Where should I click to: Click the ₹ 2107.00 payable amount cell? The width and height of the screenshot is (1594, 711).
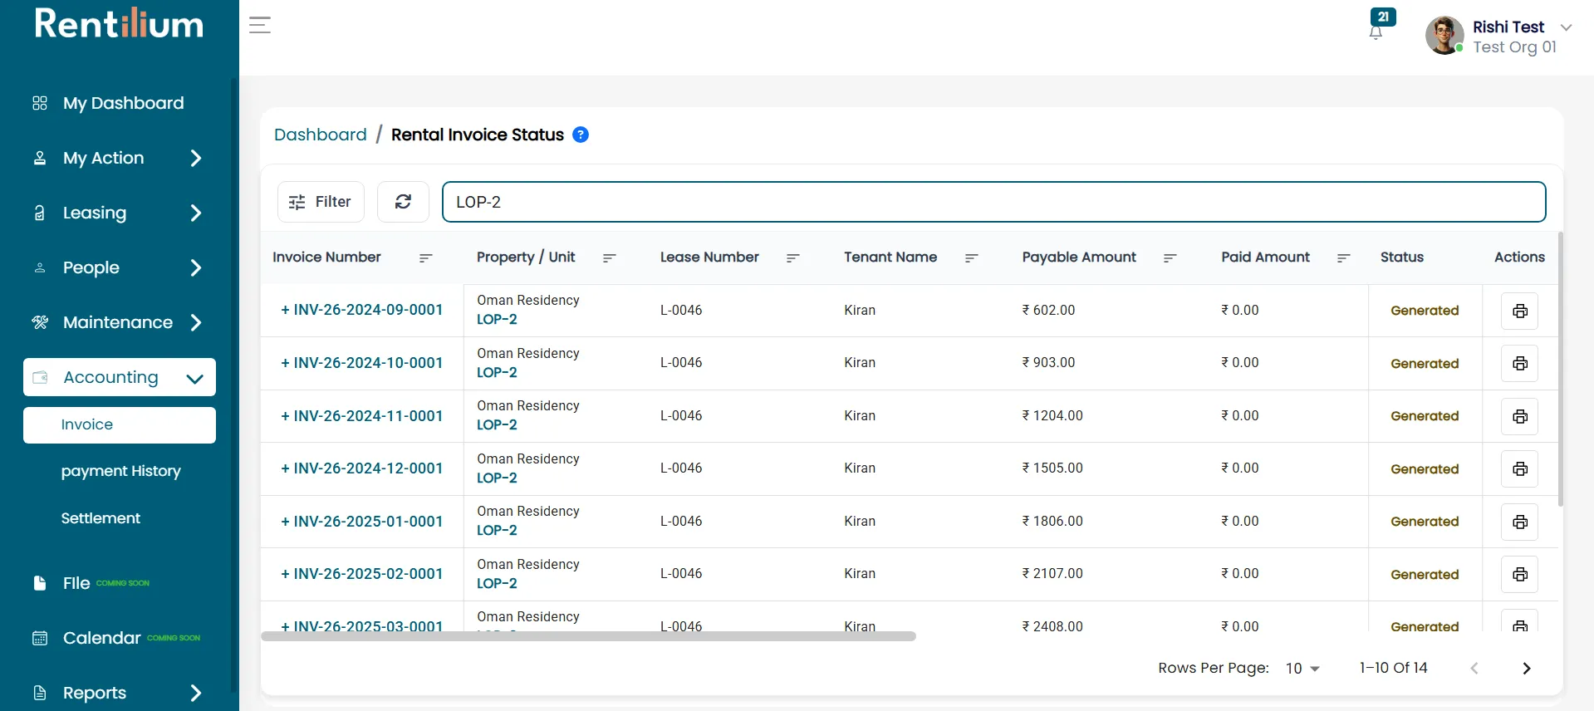point(1052,574)
